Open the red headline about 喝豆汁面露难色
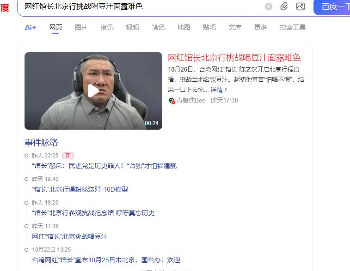The width and height of the screenshot is (350, 271). click(234, 58)
